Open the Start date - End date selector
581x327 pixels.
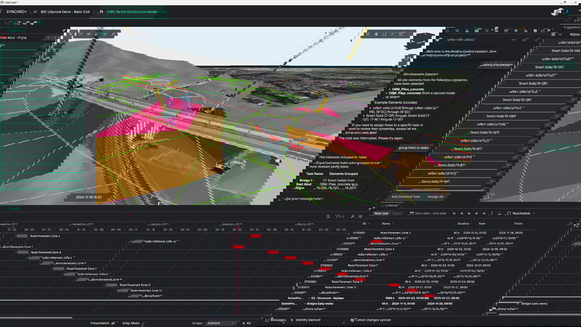[429, 213]
